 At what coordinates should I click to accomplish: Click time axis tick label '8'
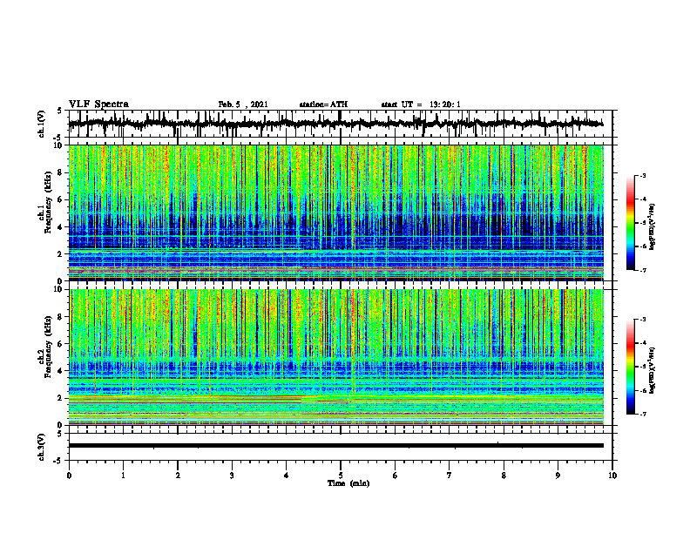[x=504, y=476]
